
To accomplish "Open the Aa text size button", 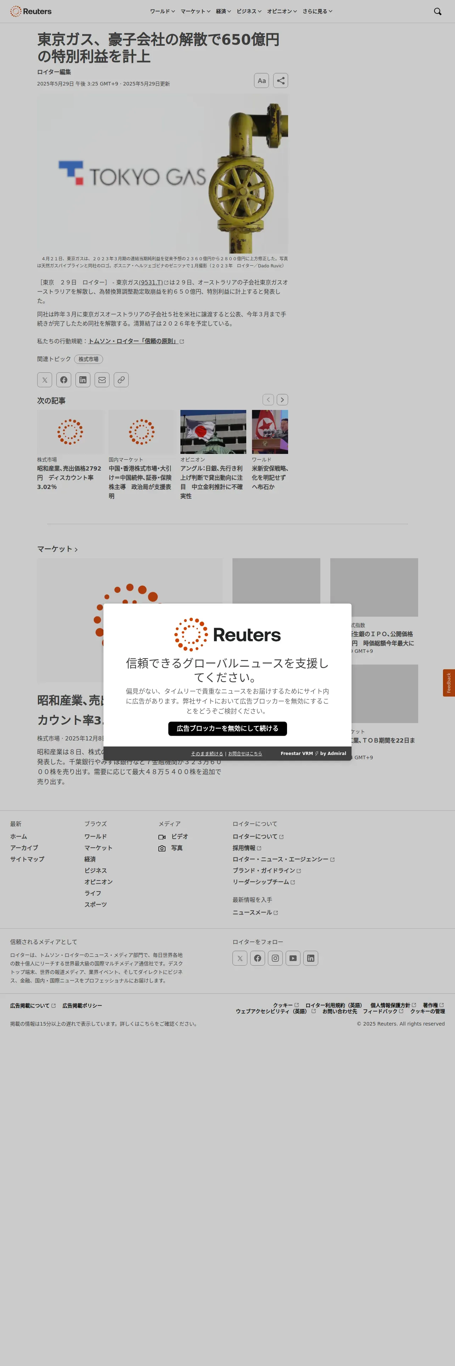I will pyautogui.click(x=262, y=80).
